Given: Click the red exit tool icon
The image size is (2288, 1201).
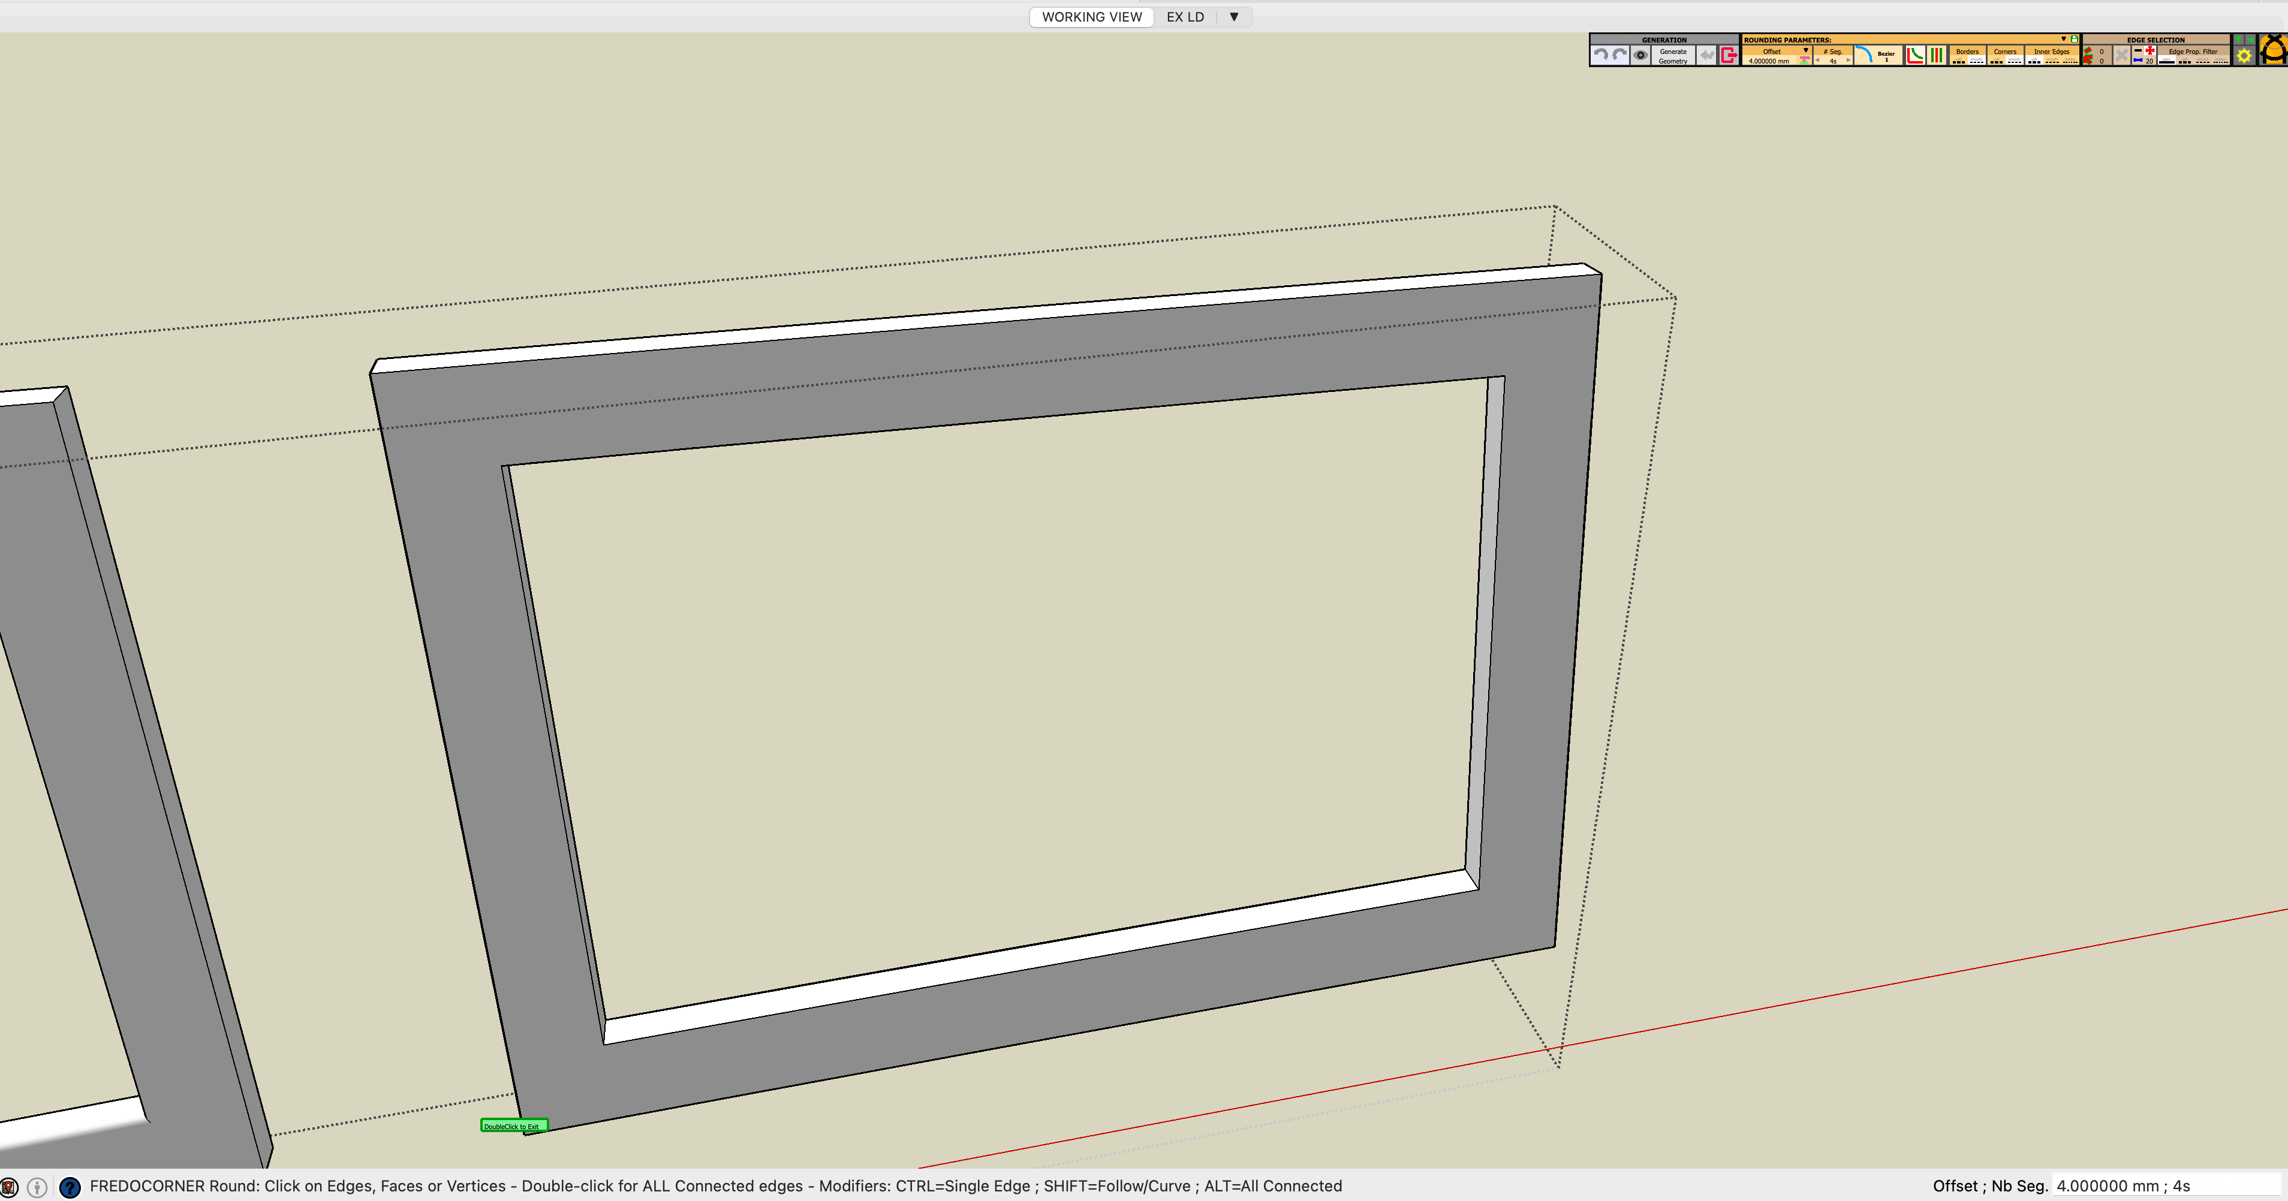Looking at the screenshot, I should (x=1729, y=55).
